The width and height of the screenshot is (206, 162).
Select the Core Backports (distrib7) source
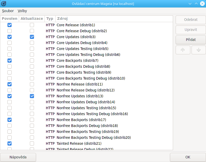(87, 61)
